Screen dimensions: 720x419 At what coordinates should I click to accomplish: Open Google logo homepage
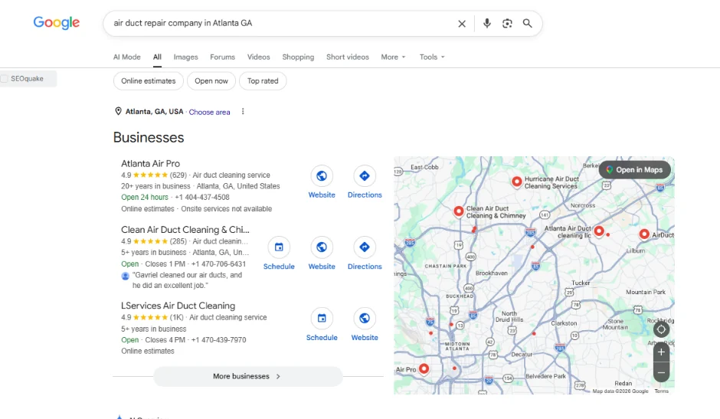(x=57, y=22)
